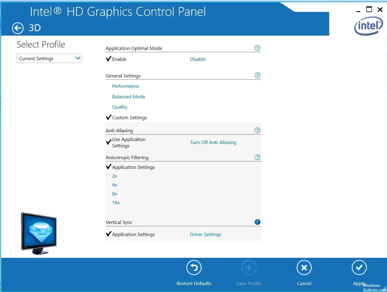Image resolution: width=387 pixels, height=292 pixels.
Task: Click the Save Profile plus icon
Action: point(249,267)
